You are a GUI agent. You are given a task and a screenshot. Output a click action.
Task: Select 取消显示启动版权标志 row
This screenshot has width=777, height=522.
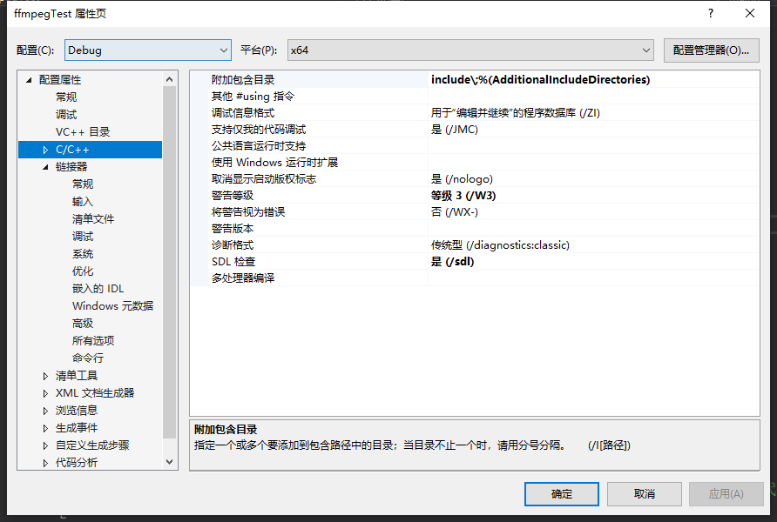click(475, 178)
